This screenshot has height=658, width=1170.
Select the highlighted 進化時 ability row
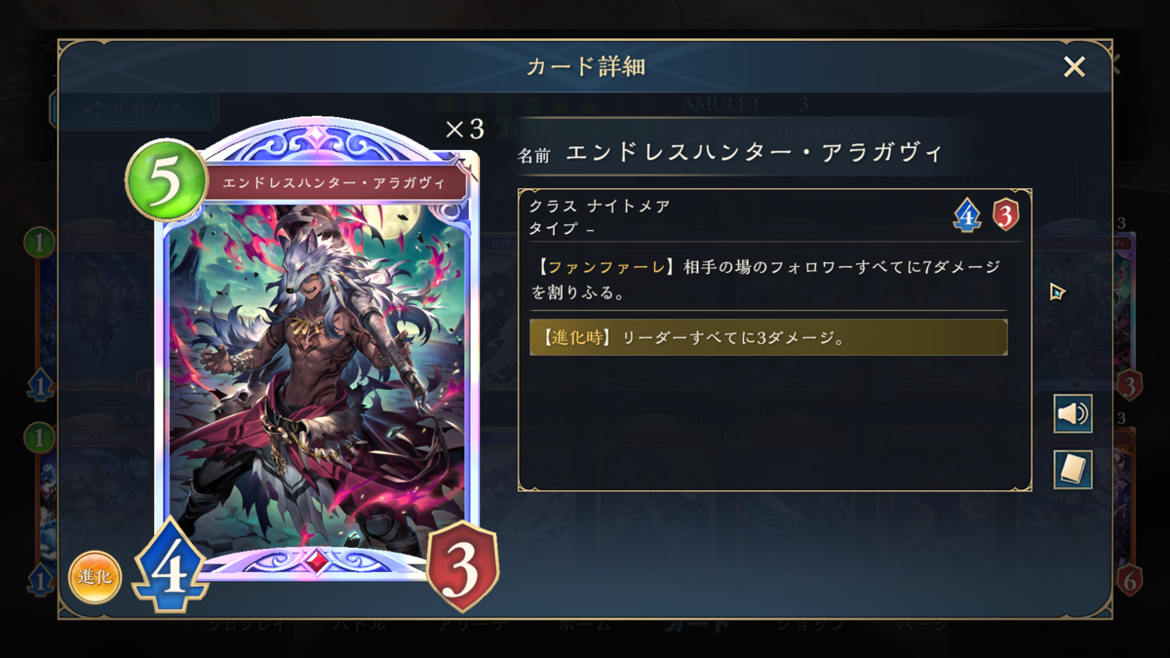[x=768, y=337]
